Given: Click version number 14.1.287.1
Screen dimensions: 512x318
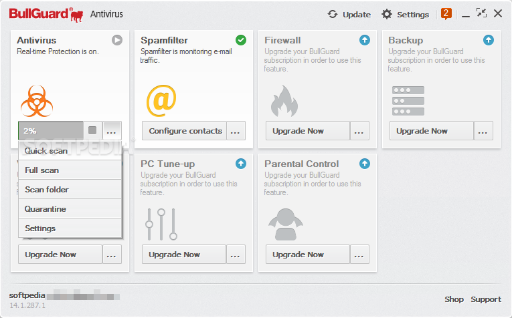Looking at the screenshot, I should [x=27, y=305].
